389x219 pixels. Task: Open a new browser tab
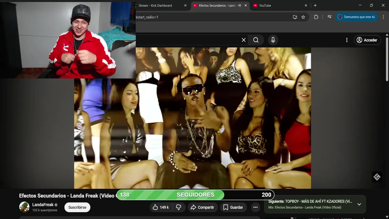point(315,5)
